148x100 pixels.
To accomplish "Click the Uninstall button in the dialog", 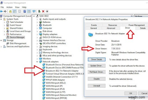I will click(x=97, y=86).
